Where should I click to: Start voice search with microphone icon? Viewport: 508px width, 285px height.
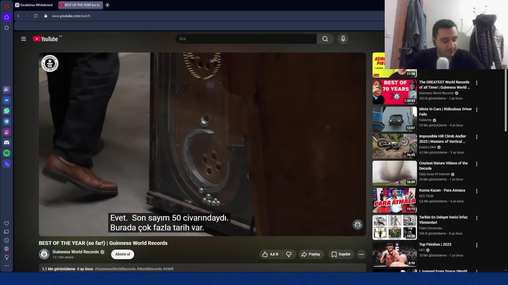coord(343,39)
